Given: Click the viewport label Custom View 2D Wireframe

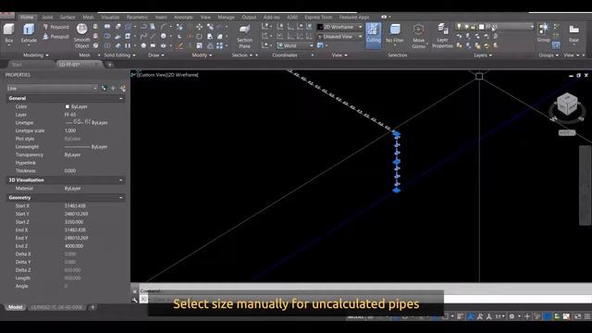Looking at the screenshot, I should [x=167, y=75].
